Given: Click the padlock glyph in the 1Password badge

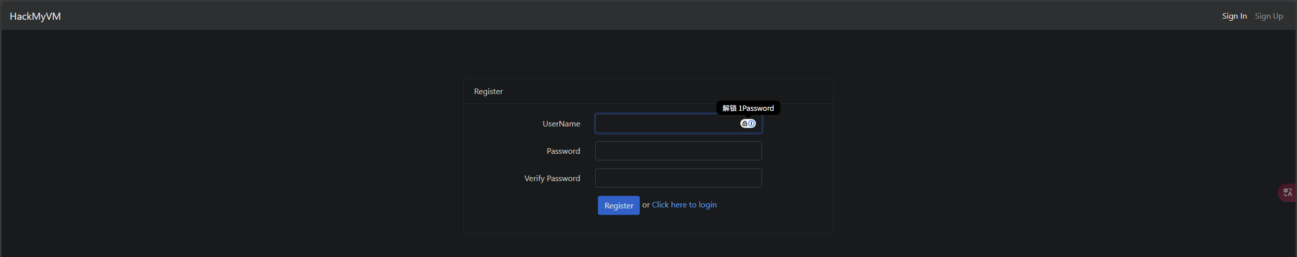Looking at the screenshot, I should tap(744, 123).
